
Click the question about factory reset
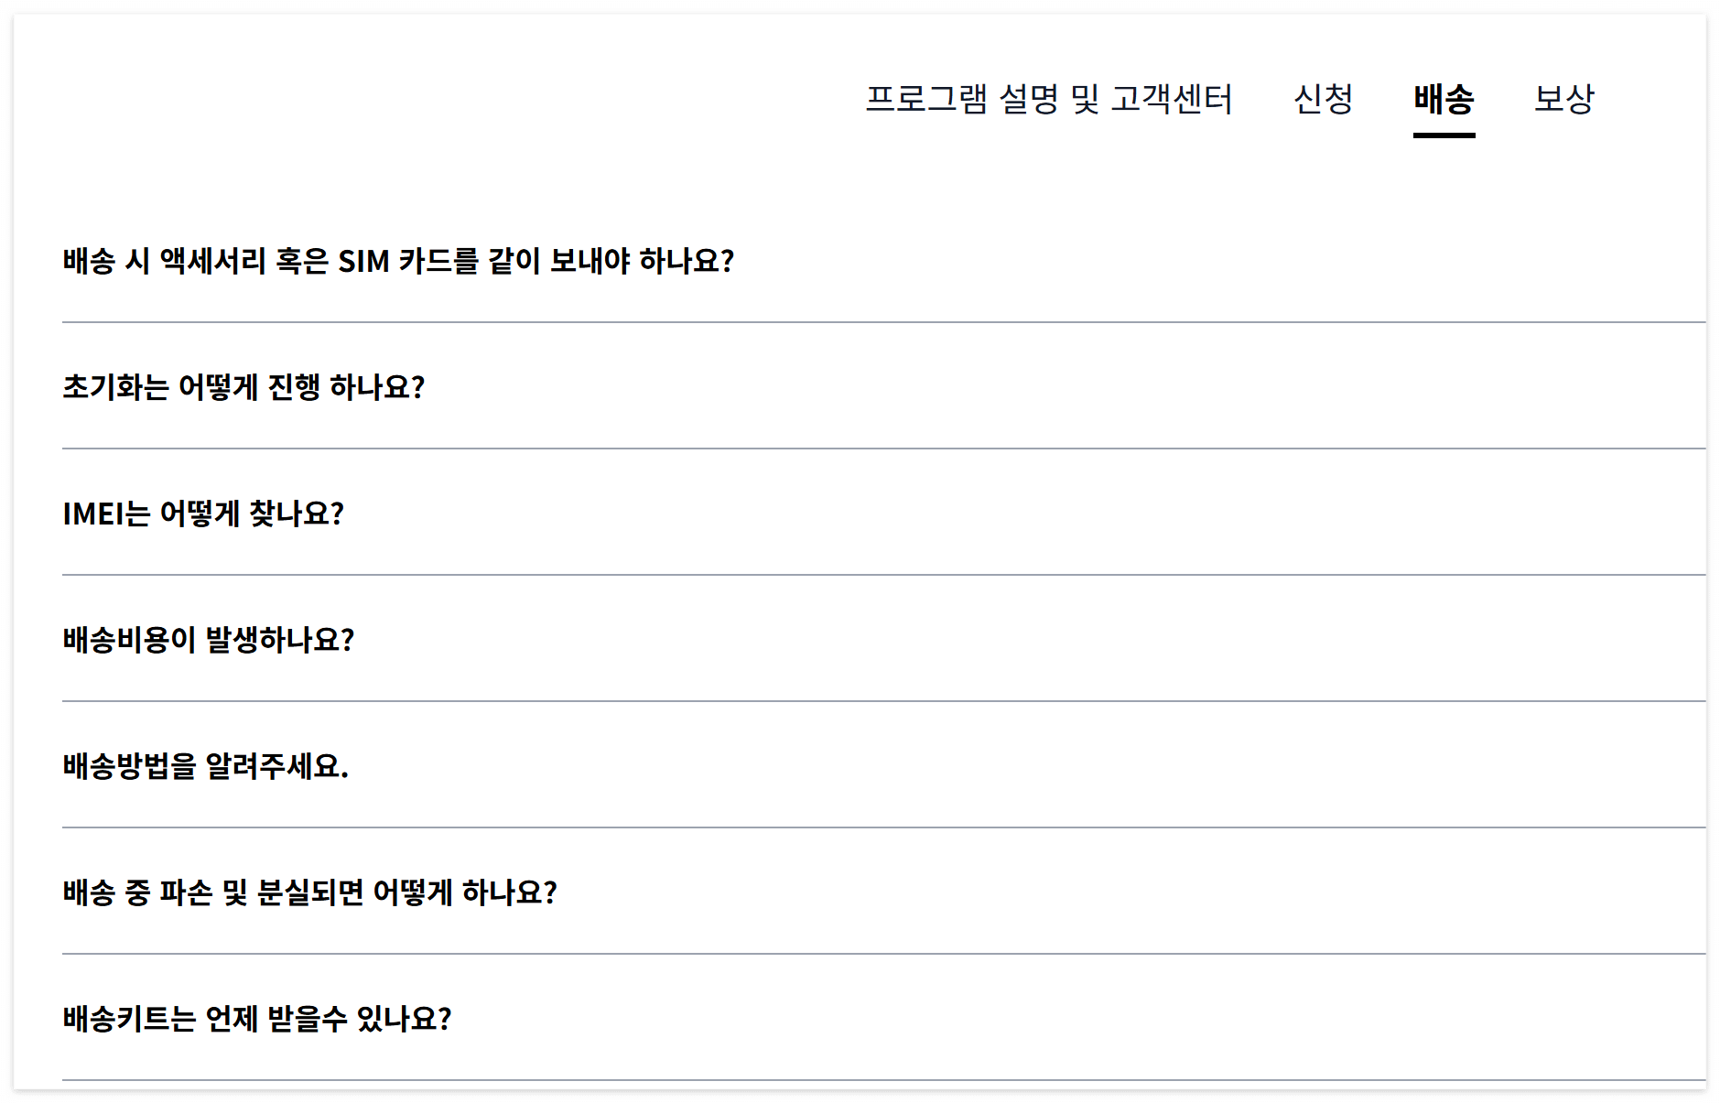pyautogui.click(x=244, y=386)
